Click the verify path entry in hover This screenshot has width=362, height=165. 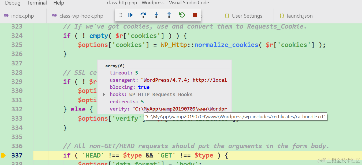pos(168,109)
